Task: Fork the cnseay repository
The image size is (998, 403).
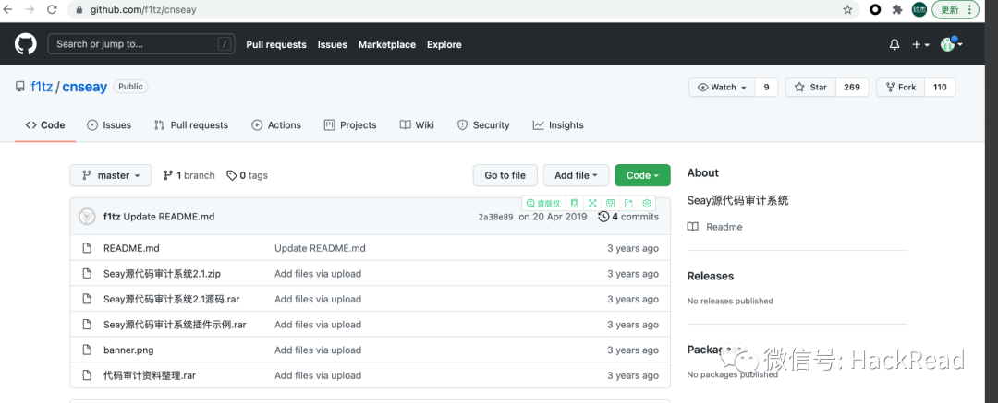Action: click(x=901, y=87)
